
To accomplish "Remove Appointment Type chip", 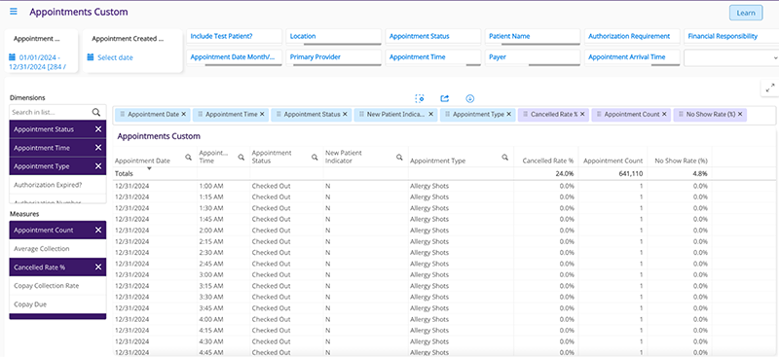I will click(508, 114).
